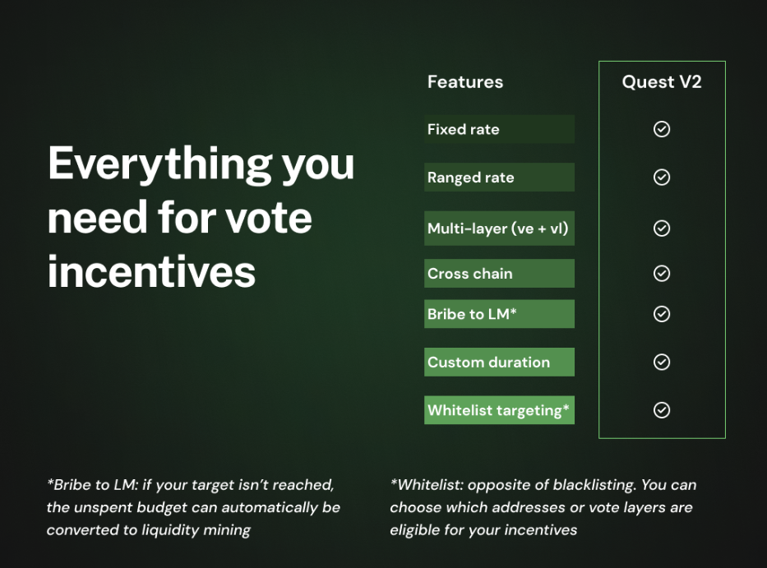Click the word incentives in headline
767x568 pixels.
click(151, 271)
